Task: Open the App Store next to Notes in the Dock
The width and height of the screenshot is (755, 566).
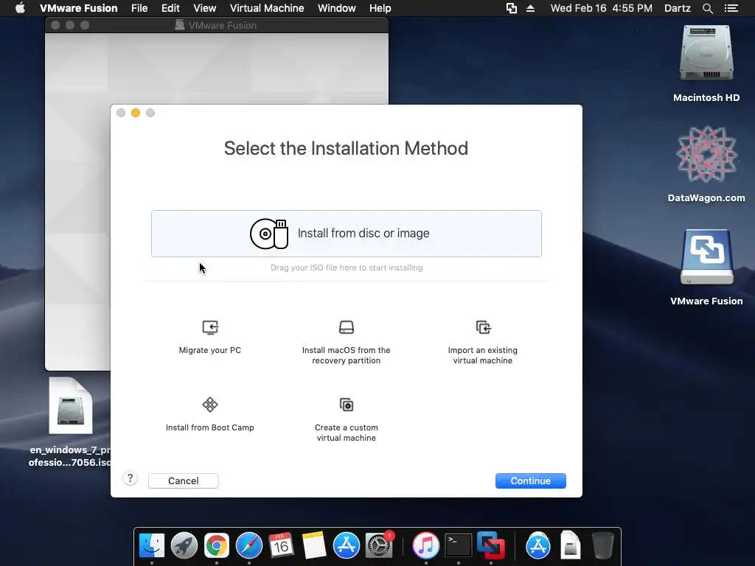Action: (x=347, y=545)
